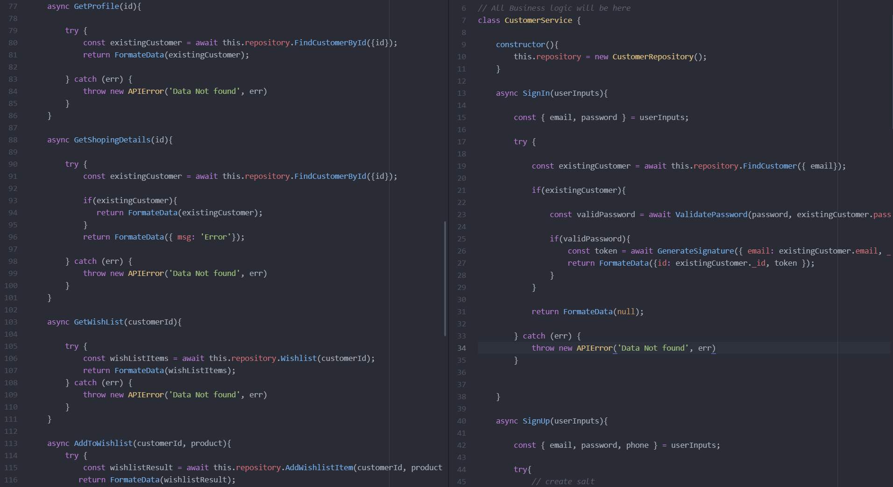Click userInputs on line 15
Image resolution: width=893 pixels, height=487 pixels.
pyautogui.click(x=662, y=117)
